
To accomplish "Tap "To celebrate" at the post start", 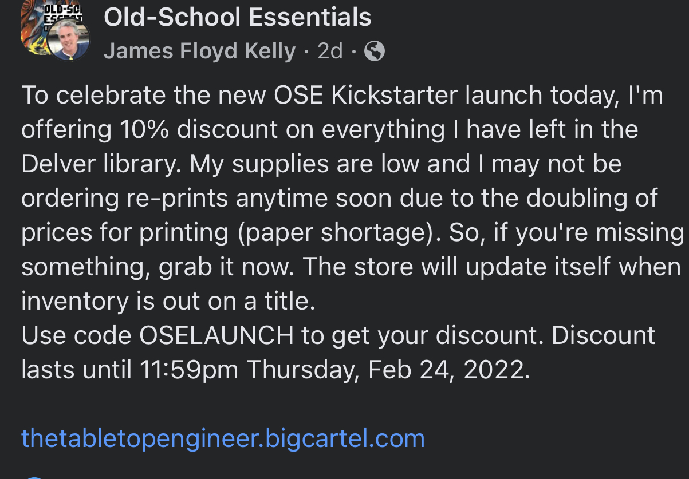I will coord(93,95).
